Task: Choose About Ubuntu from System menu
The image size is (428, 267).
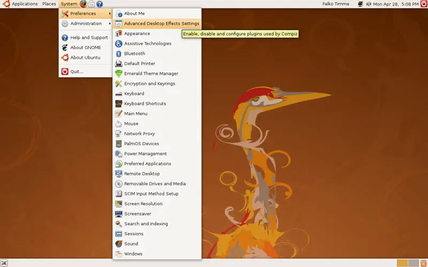Action: click(86, 58)
